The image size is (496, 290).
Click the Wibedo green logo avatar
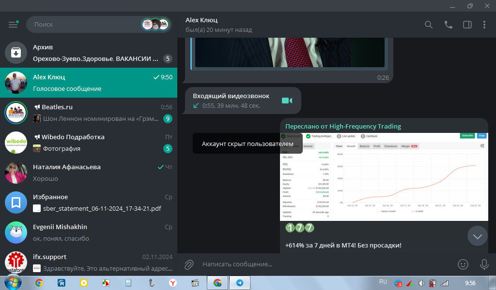click(16, 143)
